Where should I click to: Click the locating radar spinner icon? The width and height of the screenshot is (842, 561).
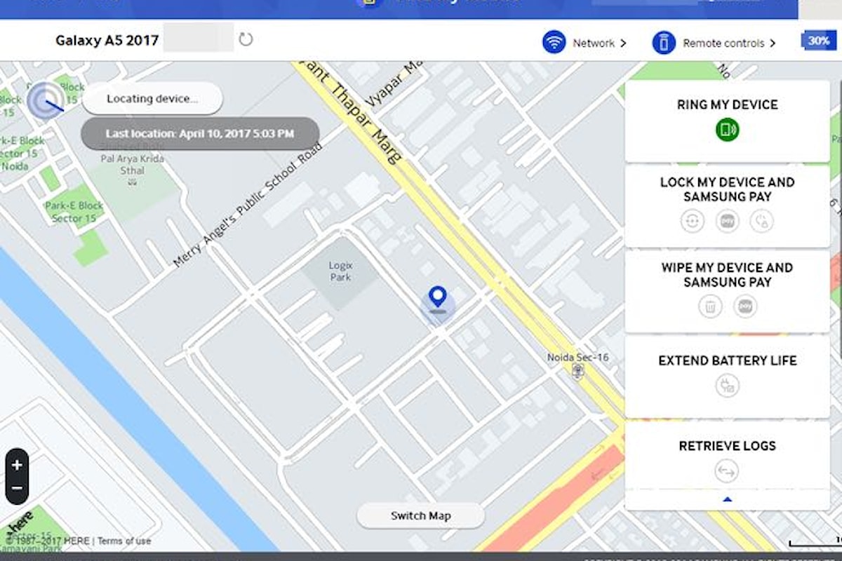pyautogui.click(x=46, y=101)
